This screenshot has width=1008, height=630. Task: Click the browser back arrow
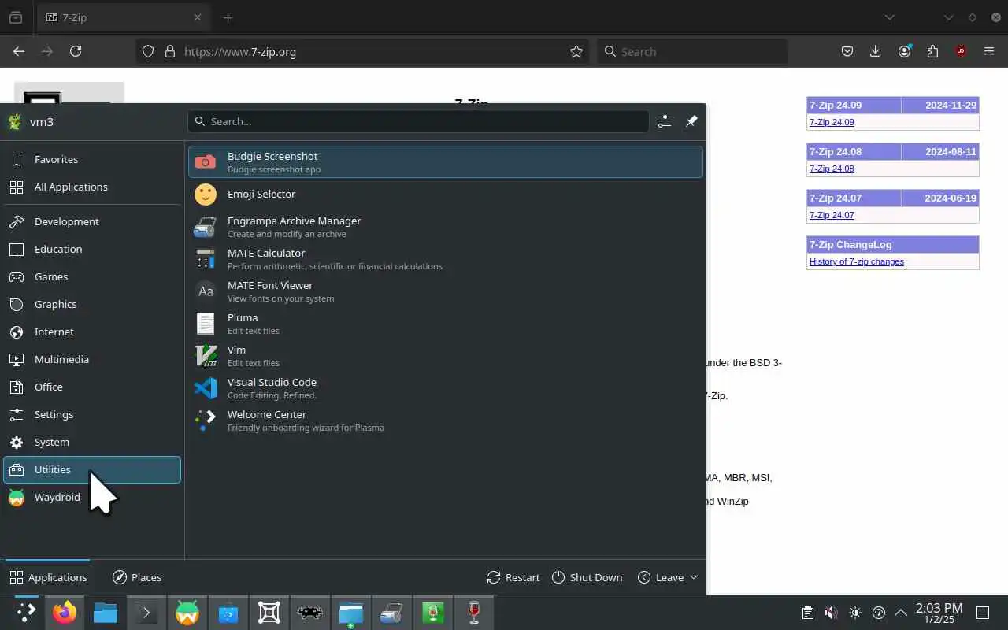pos(19,51)
